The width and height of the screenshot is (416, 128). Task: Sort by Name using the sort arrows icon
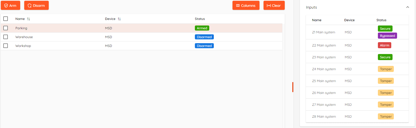29,19
